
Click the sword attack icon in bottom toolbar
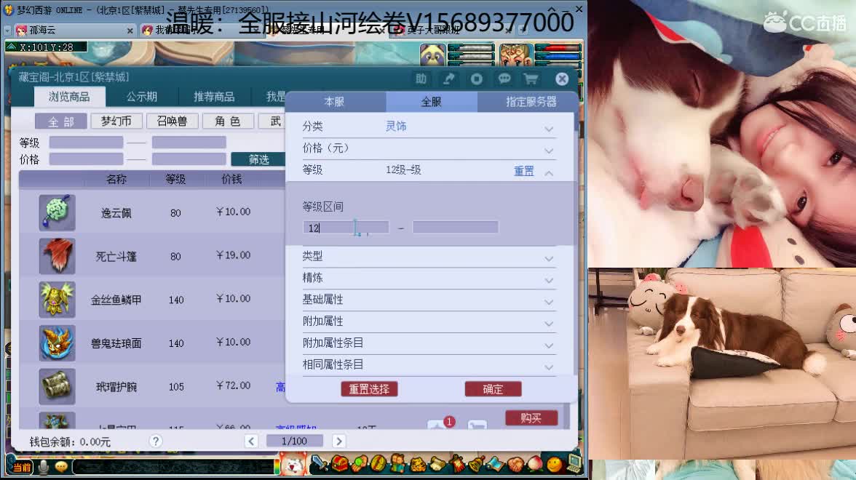320,464
